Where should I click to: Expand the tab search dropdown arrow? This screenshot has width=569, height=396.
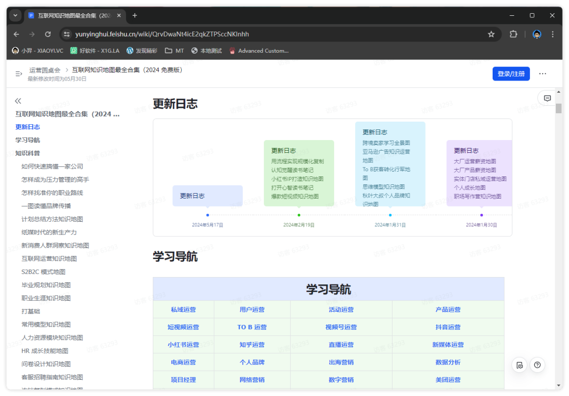tap(15, 16)
